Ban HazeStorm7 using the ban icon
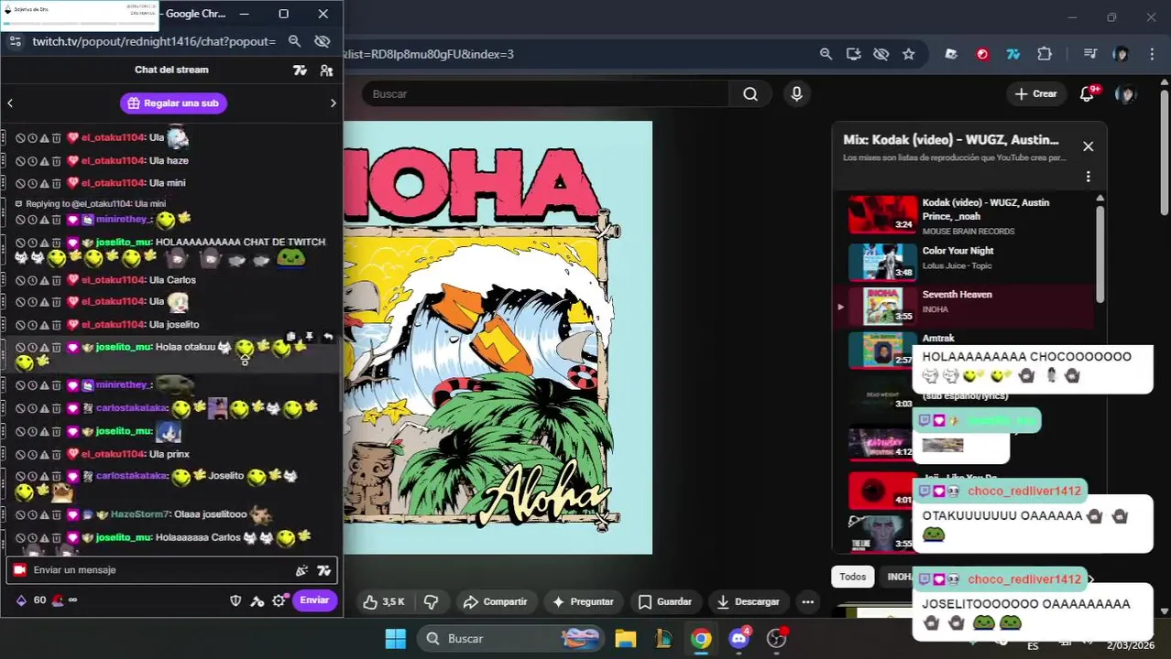This screenshot has width=1171, height=659. [20, 515]
